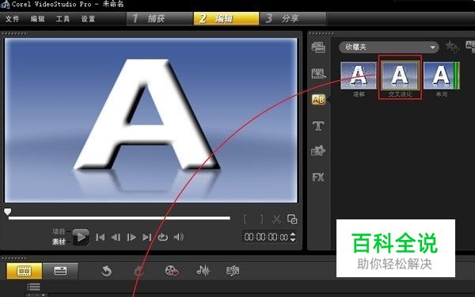This screenshot has width=475, height=297.
Task: Redo the last action
Action: 139,271
